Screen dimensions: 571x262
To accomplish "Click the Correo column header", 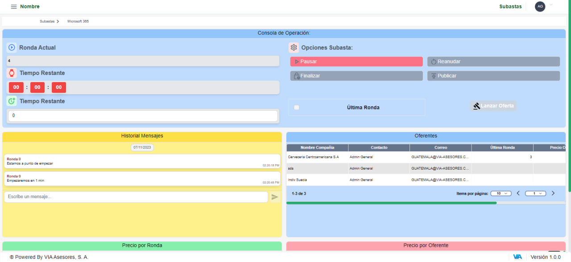I will pos(441,148).
